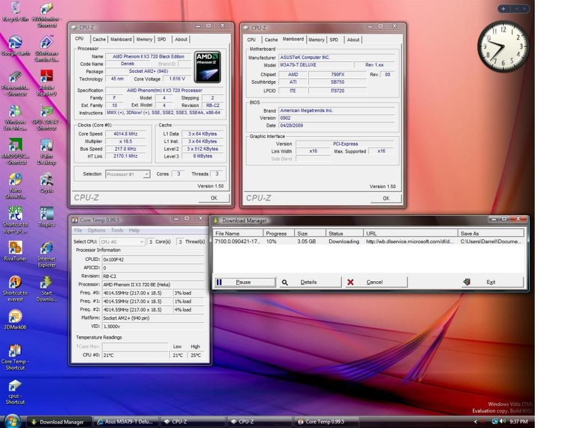Click the volume icon in system tray
564x428 pixels.
coord(502,421)
